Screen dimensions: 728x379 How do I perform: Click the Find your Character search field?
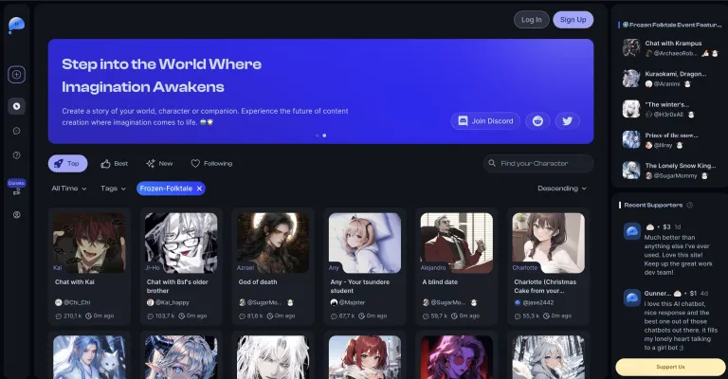coord(538,163)
